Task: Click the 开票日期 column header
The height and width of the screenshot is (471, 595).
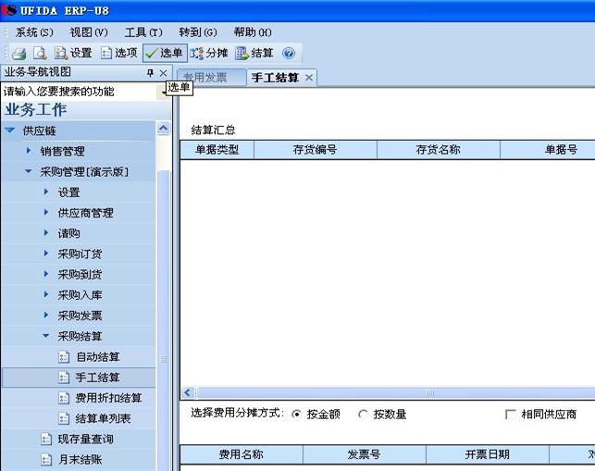Action: click(x=488, y=454)
